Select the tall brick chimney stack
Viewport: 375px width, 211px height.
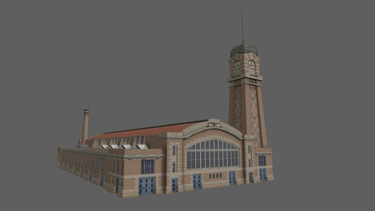coord(85,127)
